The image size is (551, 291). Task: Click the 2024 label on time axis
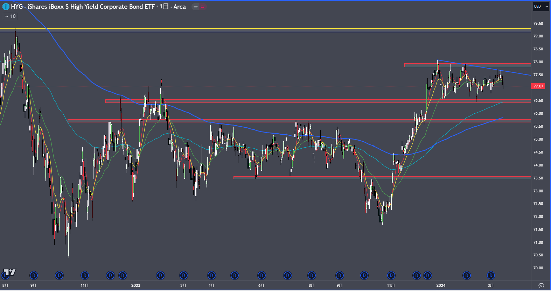tap(441, 285)
